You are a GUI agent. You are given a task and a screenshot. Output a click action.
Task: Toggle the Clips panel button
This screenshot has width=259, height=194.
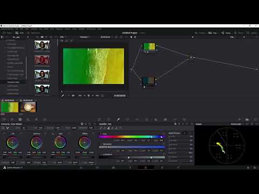pyautogui.click(x=213, y=33)
